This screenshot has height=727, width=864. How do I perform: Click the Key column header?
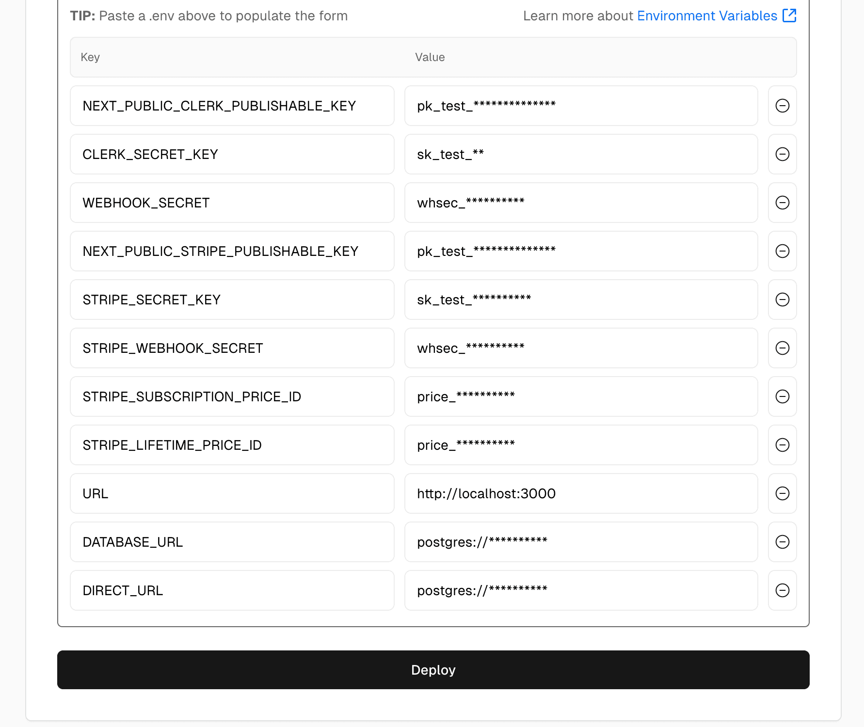90,57
